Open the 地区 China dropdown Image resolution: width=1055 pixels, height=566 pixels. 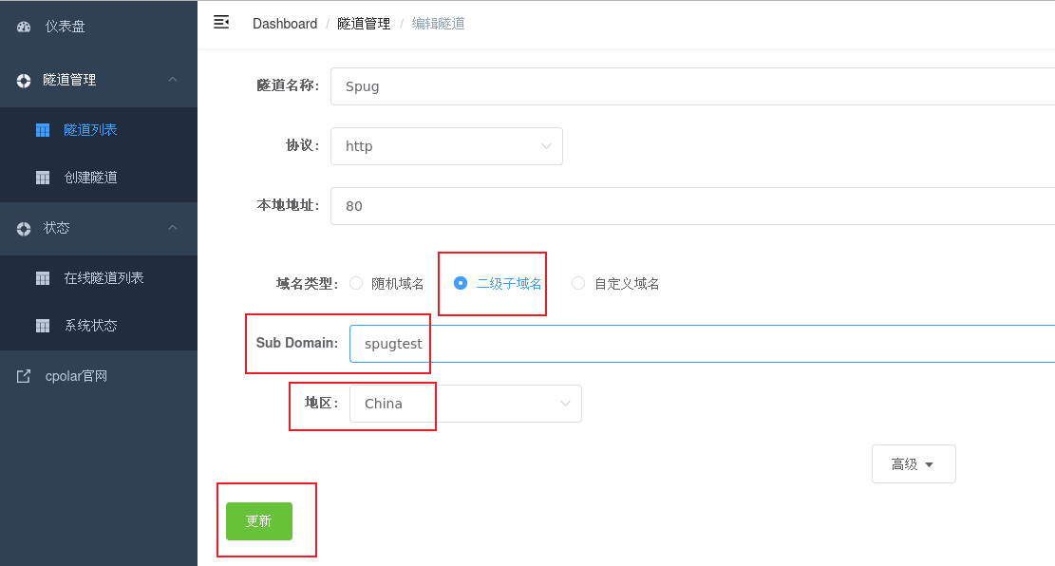click(465, 404)
